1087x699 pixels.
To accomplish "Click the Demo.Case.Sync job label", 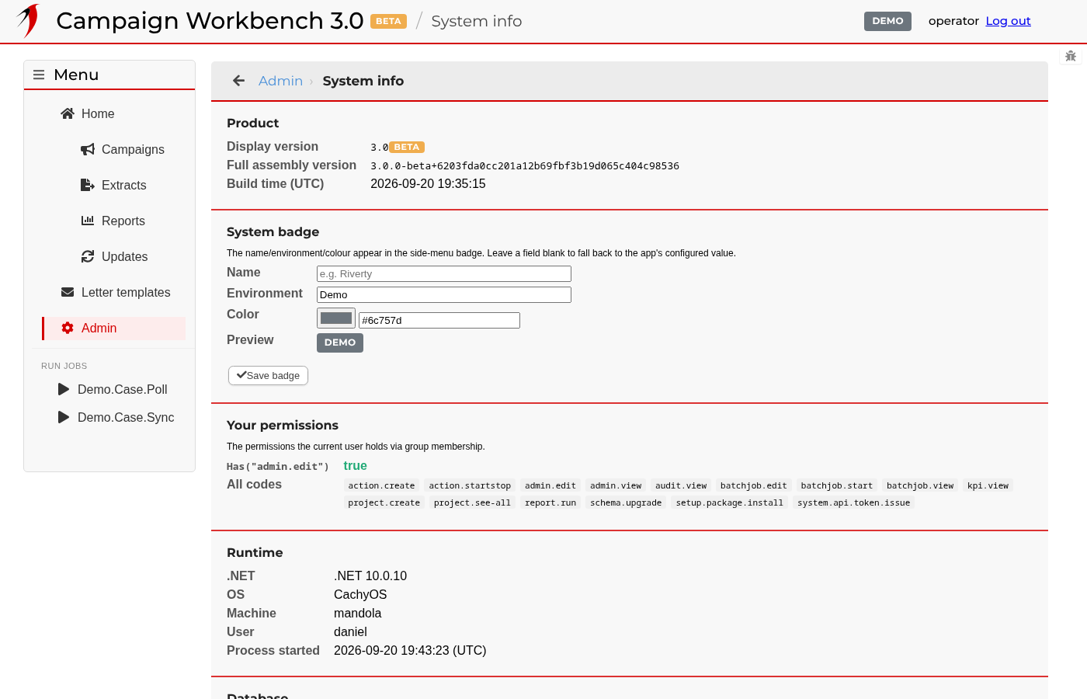I will 126,417.
